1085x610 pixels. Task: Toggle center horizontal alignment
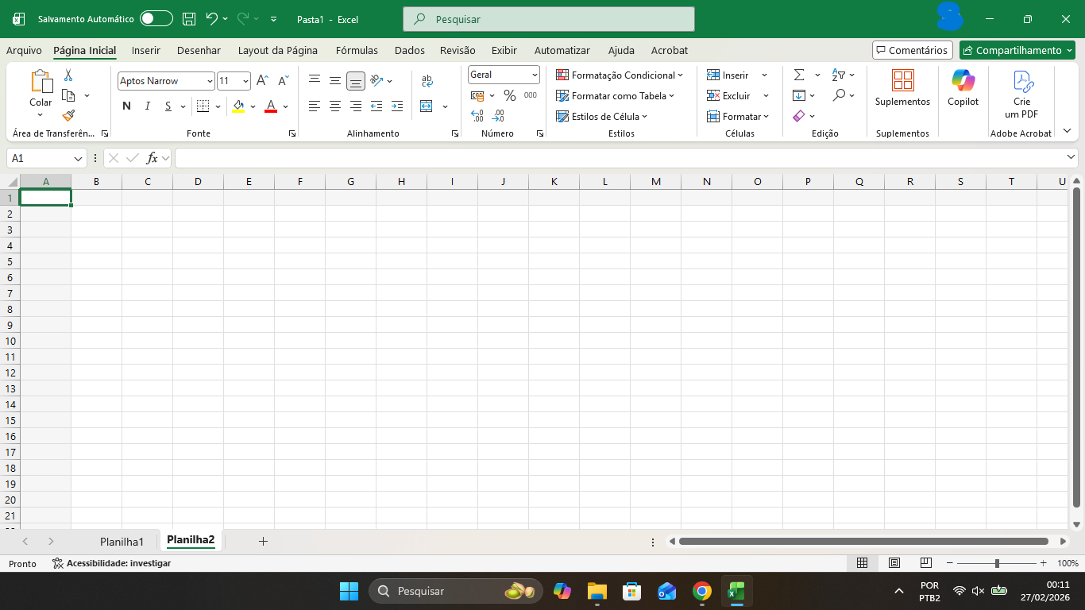tap(335, 106)
